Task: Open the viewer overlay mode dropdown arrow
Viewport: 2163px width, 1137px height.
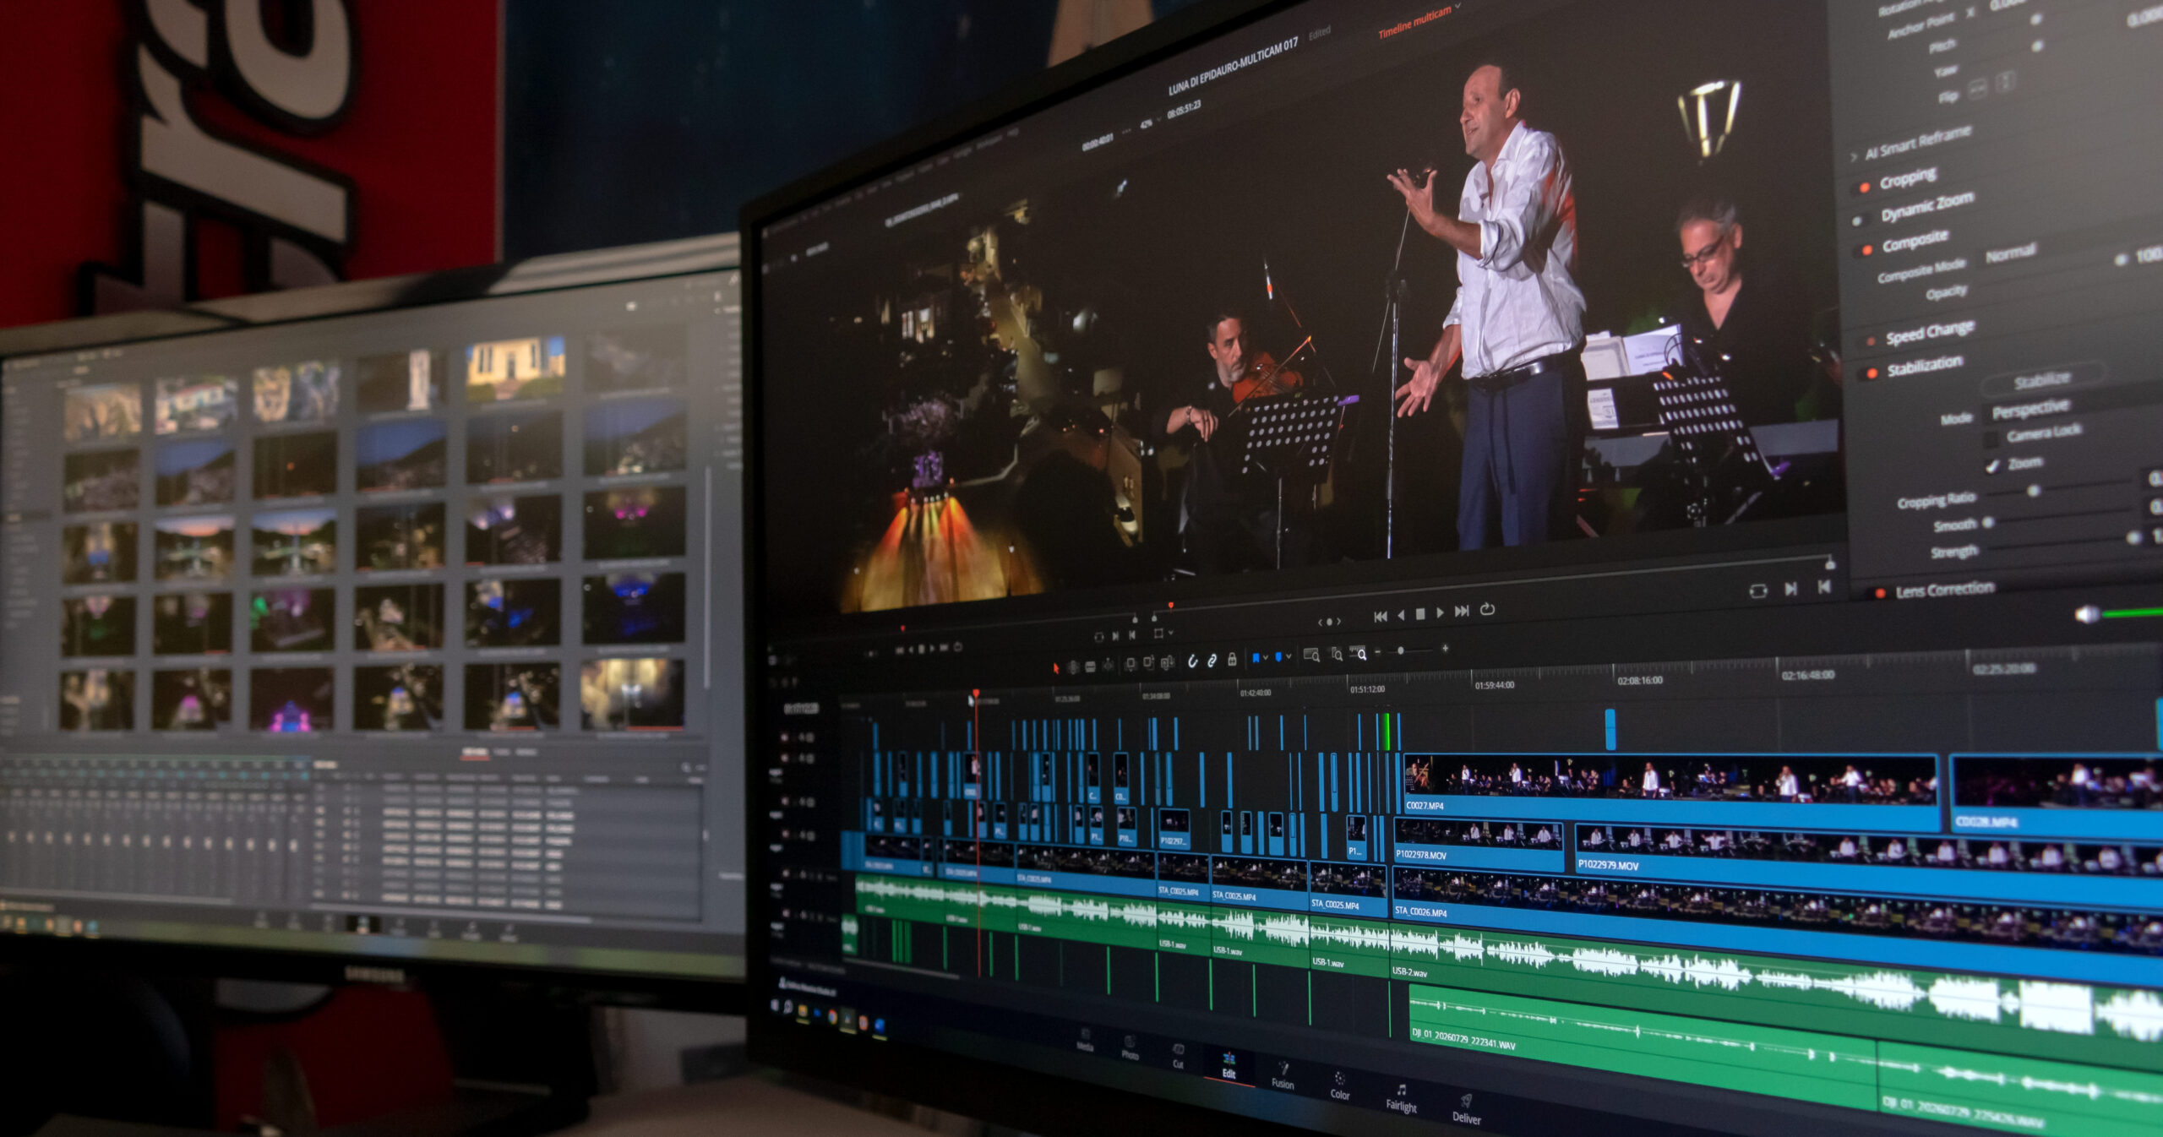Action: (x=1170, y=633)
